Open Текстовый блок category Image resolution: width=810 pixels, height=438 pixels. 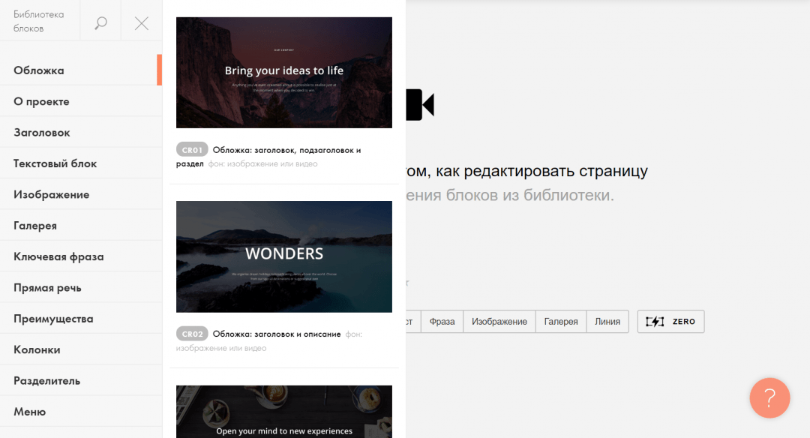pyautogui.click(x=55, y=163)
